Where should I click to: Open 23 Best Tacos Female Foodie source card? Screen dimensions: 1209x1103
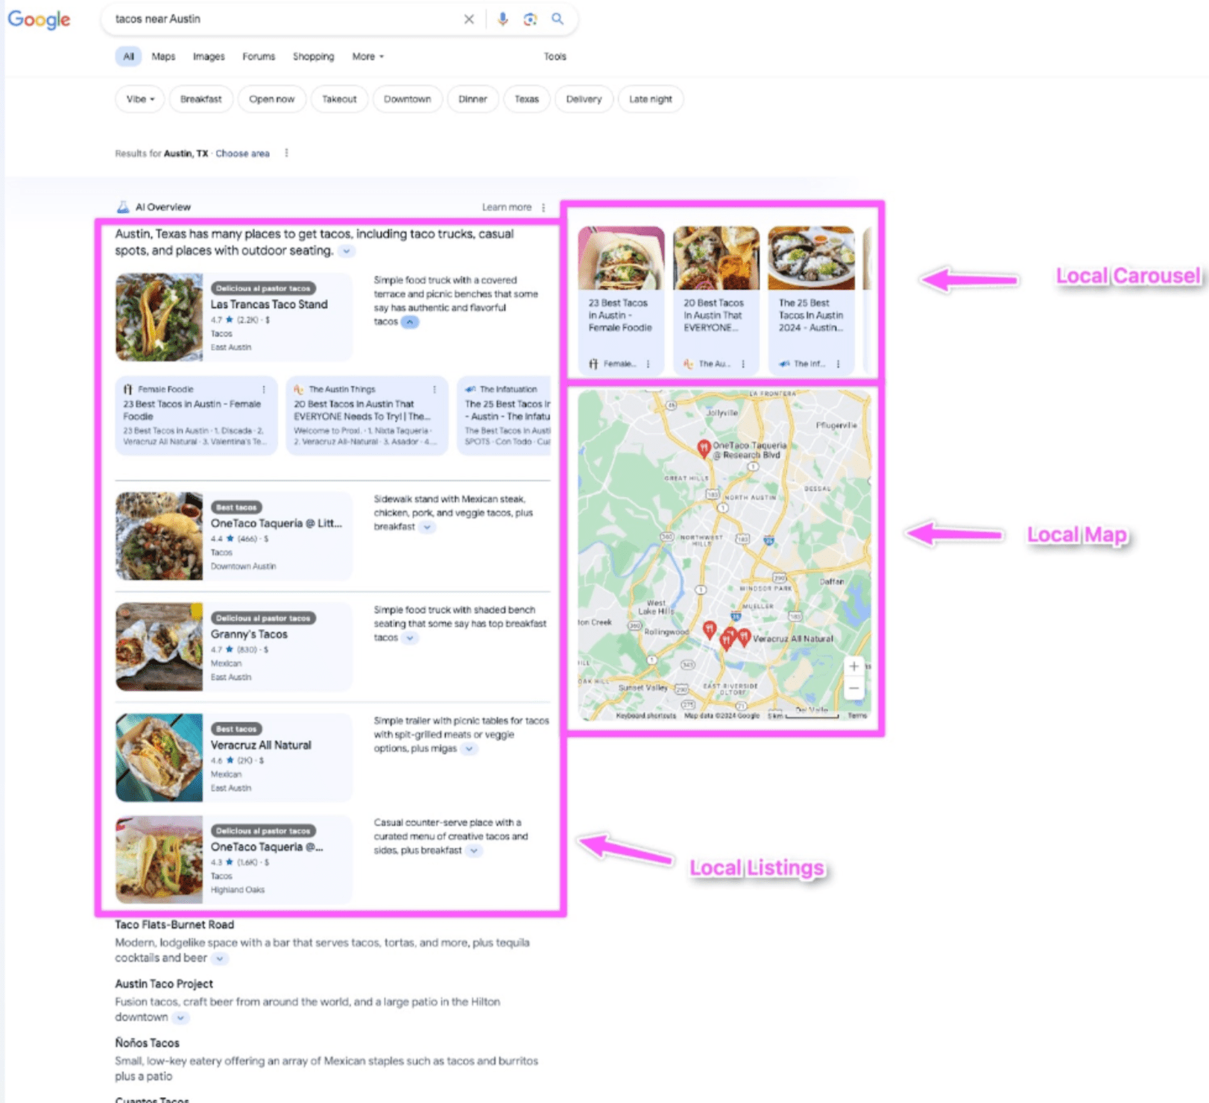click(x=196, y=415)
